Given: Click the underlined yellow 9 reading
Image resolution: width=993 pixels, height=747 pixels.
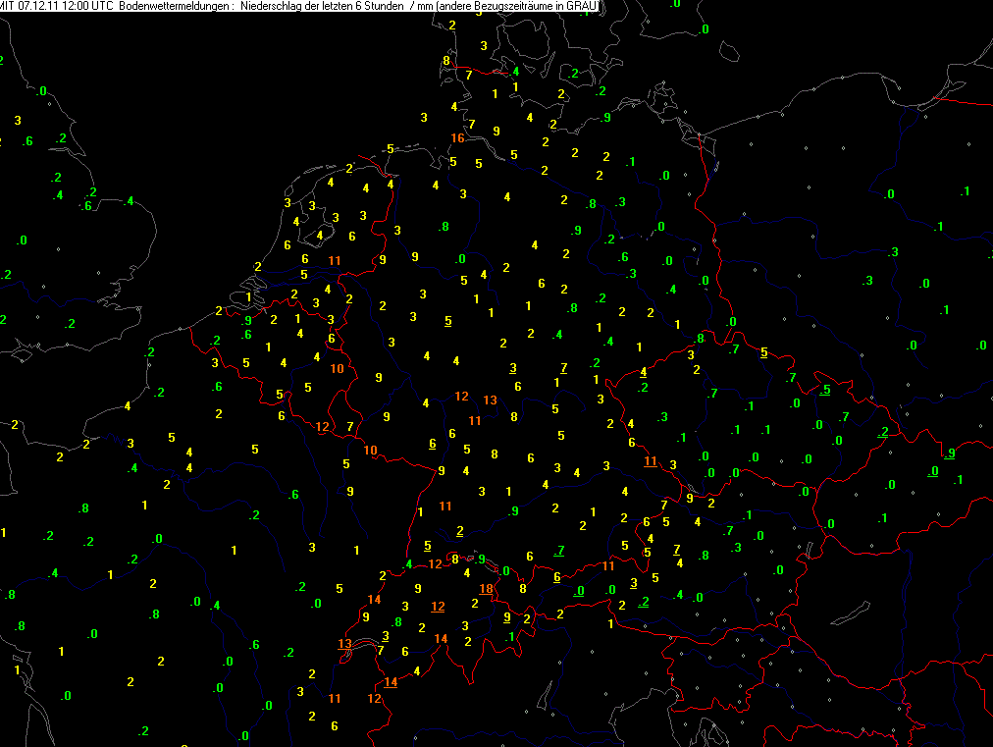Looking at the screenshot, I should tap(506, 617).
